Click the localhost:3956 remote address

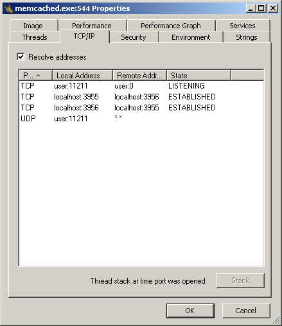(x=137, y=97)
